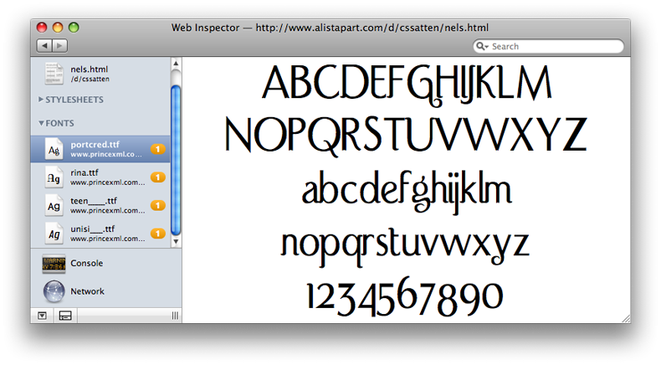Click the sidebar scrollbar thumb
661x365 pixels.
pos(176,151)
